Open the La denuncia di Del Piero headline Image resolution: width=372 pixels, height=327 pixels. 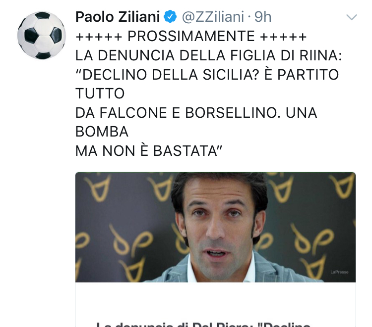click(203, 324)
